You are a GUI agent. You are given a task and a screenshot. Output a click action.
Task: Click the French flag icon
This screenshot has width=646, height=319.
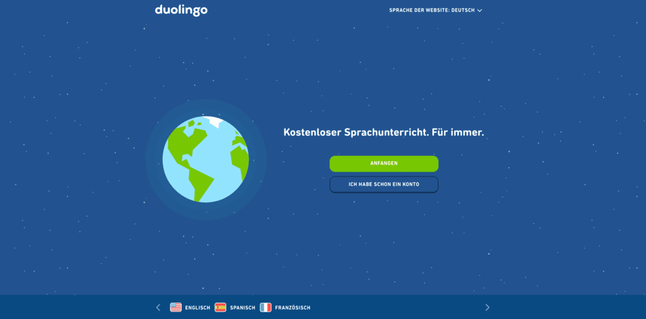265,308
